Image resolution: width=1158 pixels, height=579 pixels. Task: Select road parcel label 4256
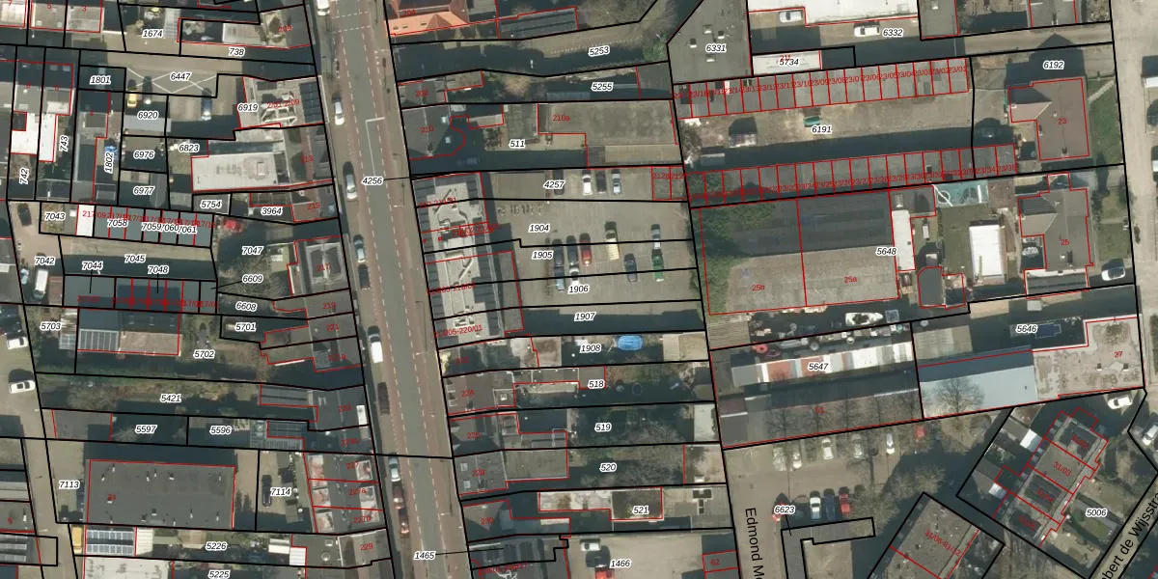(x=372, y=180)
